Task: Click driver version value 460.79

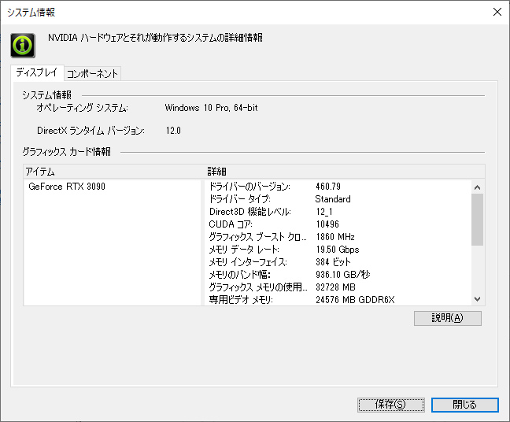Action: pyautogui.click(x=328, y=187)
